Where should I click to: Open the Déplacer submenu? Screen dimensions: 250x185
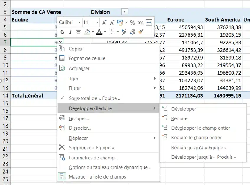coord(108,138)
